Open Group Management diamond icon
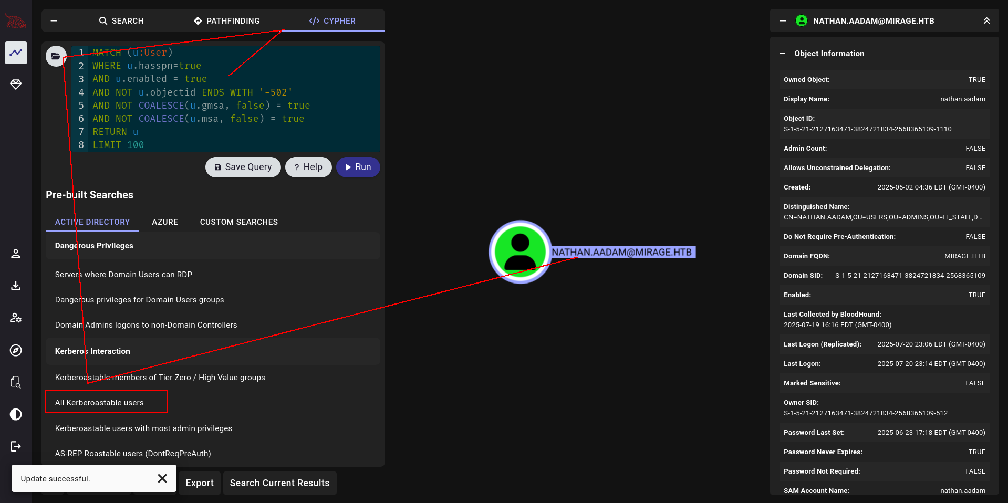Image resolution: width=1008 pixels, height=503 pixels. [x=16, y=85]
